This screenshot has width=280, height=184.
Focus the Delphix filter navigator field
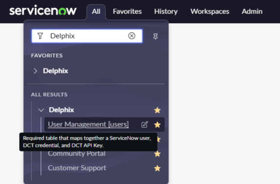point(87,36)
